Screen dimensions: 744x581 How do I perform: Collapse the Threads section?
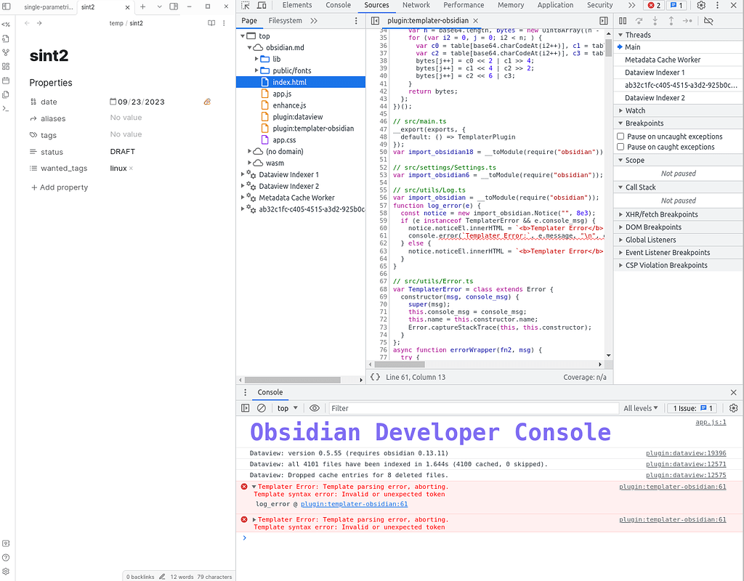(x=621, y=34)
